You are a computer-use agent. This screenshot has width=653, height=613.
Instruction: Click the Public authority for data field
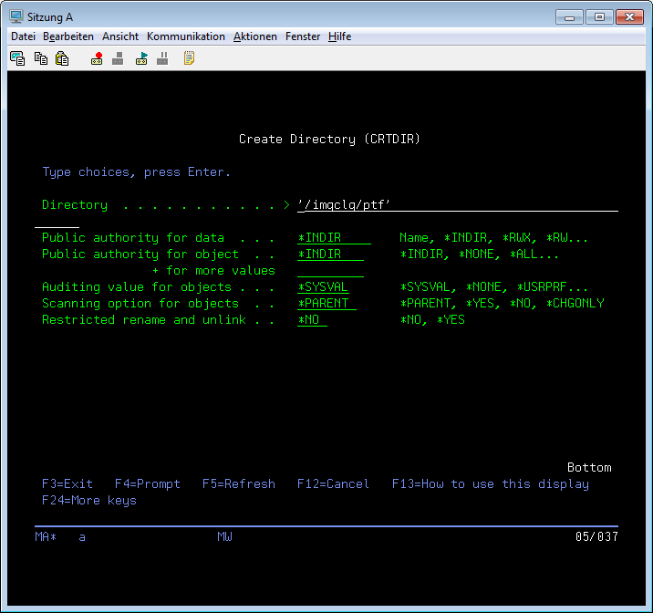pyautogui.click(x=334, y=238)
